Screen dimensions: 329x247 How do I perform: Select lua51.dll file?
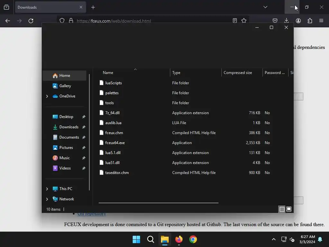pyautogui.click(x=112, y=163)
